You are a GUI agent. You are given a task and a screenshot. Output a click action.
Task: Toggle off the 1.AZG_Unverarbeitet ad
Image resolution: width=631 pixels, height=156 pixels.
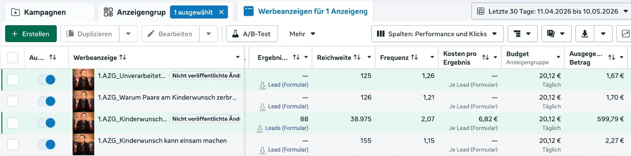click(47, 80)
